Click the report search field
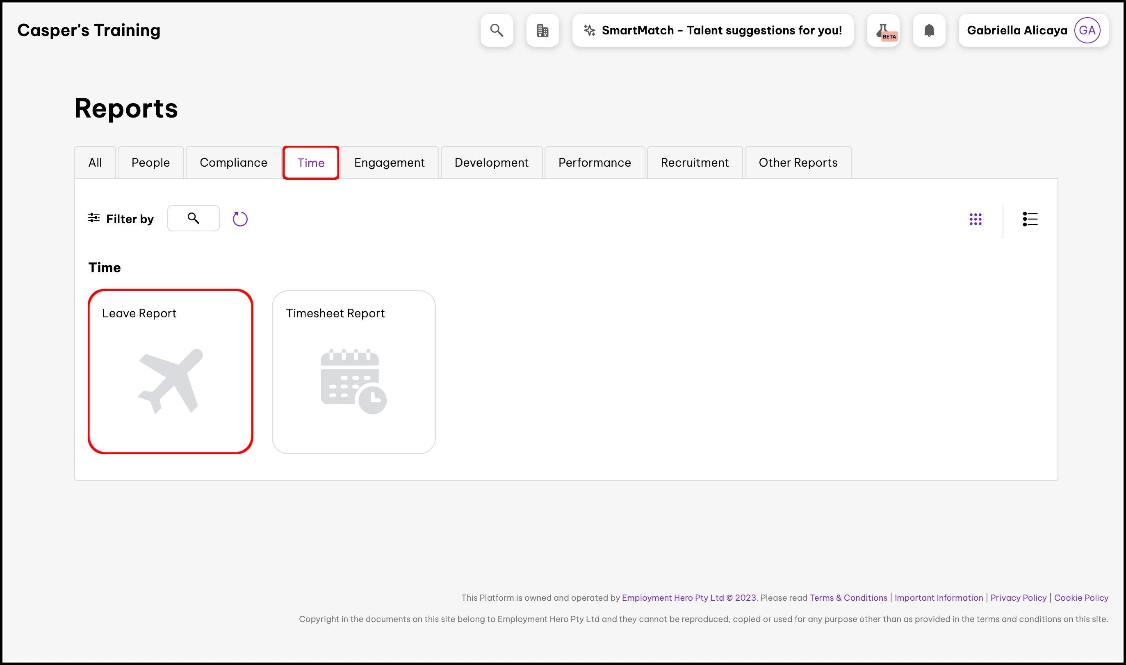The height and width of the screenshot is (665, 1126). point(194,218)
